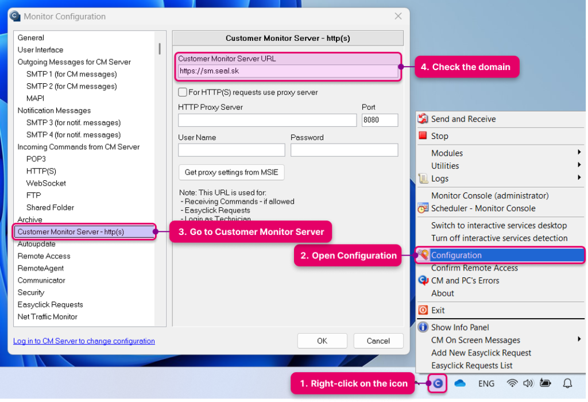Select Add New Easyclick Request
The image size is (588, 402).
point(481,353)
